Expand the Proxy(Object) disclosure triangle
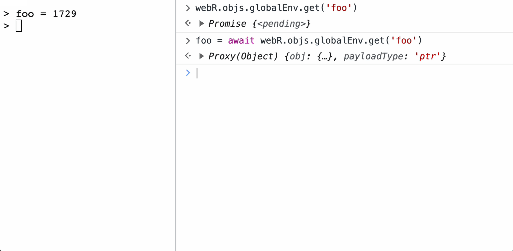513x251 pixels. (201, 56)
